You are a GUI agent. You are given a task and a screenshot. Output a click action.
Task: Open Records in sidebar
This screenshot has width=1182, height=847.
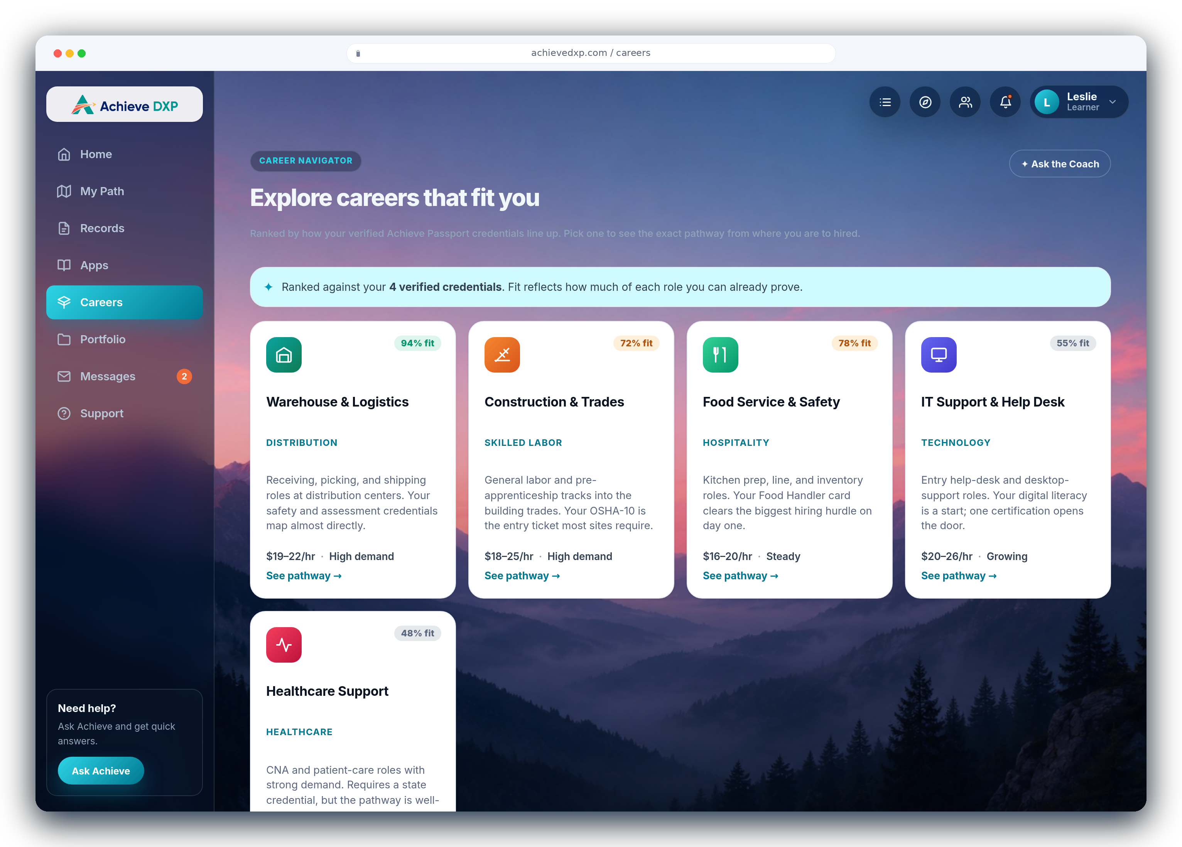pyautogui.click(x=124, y=228)
